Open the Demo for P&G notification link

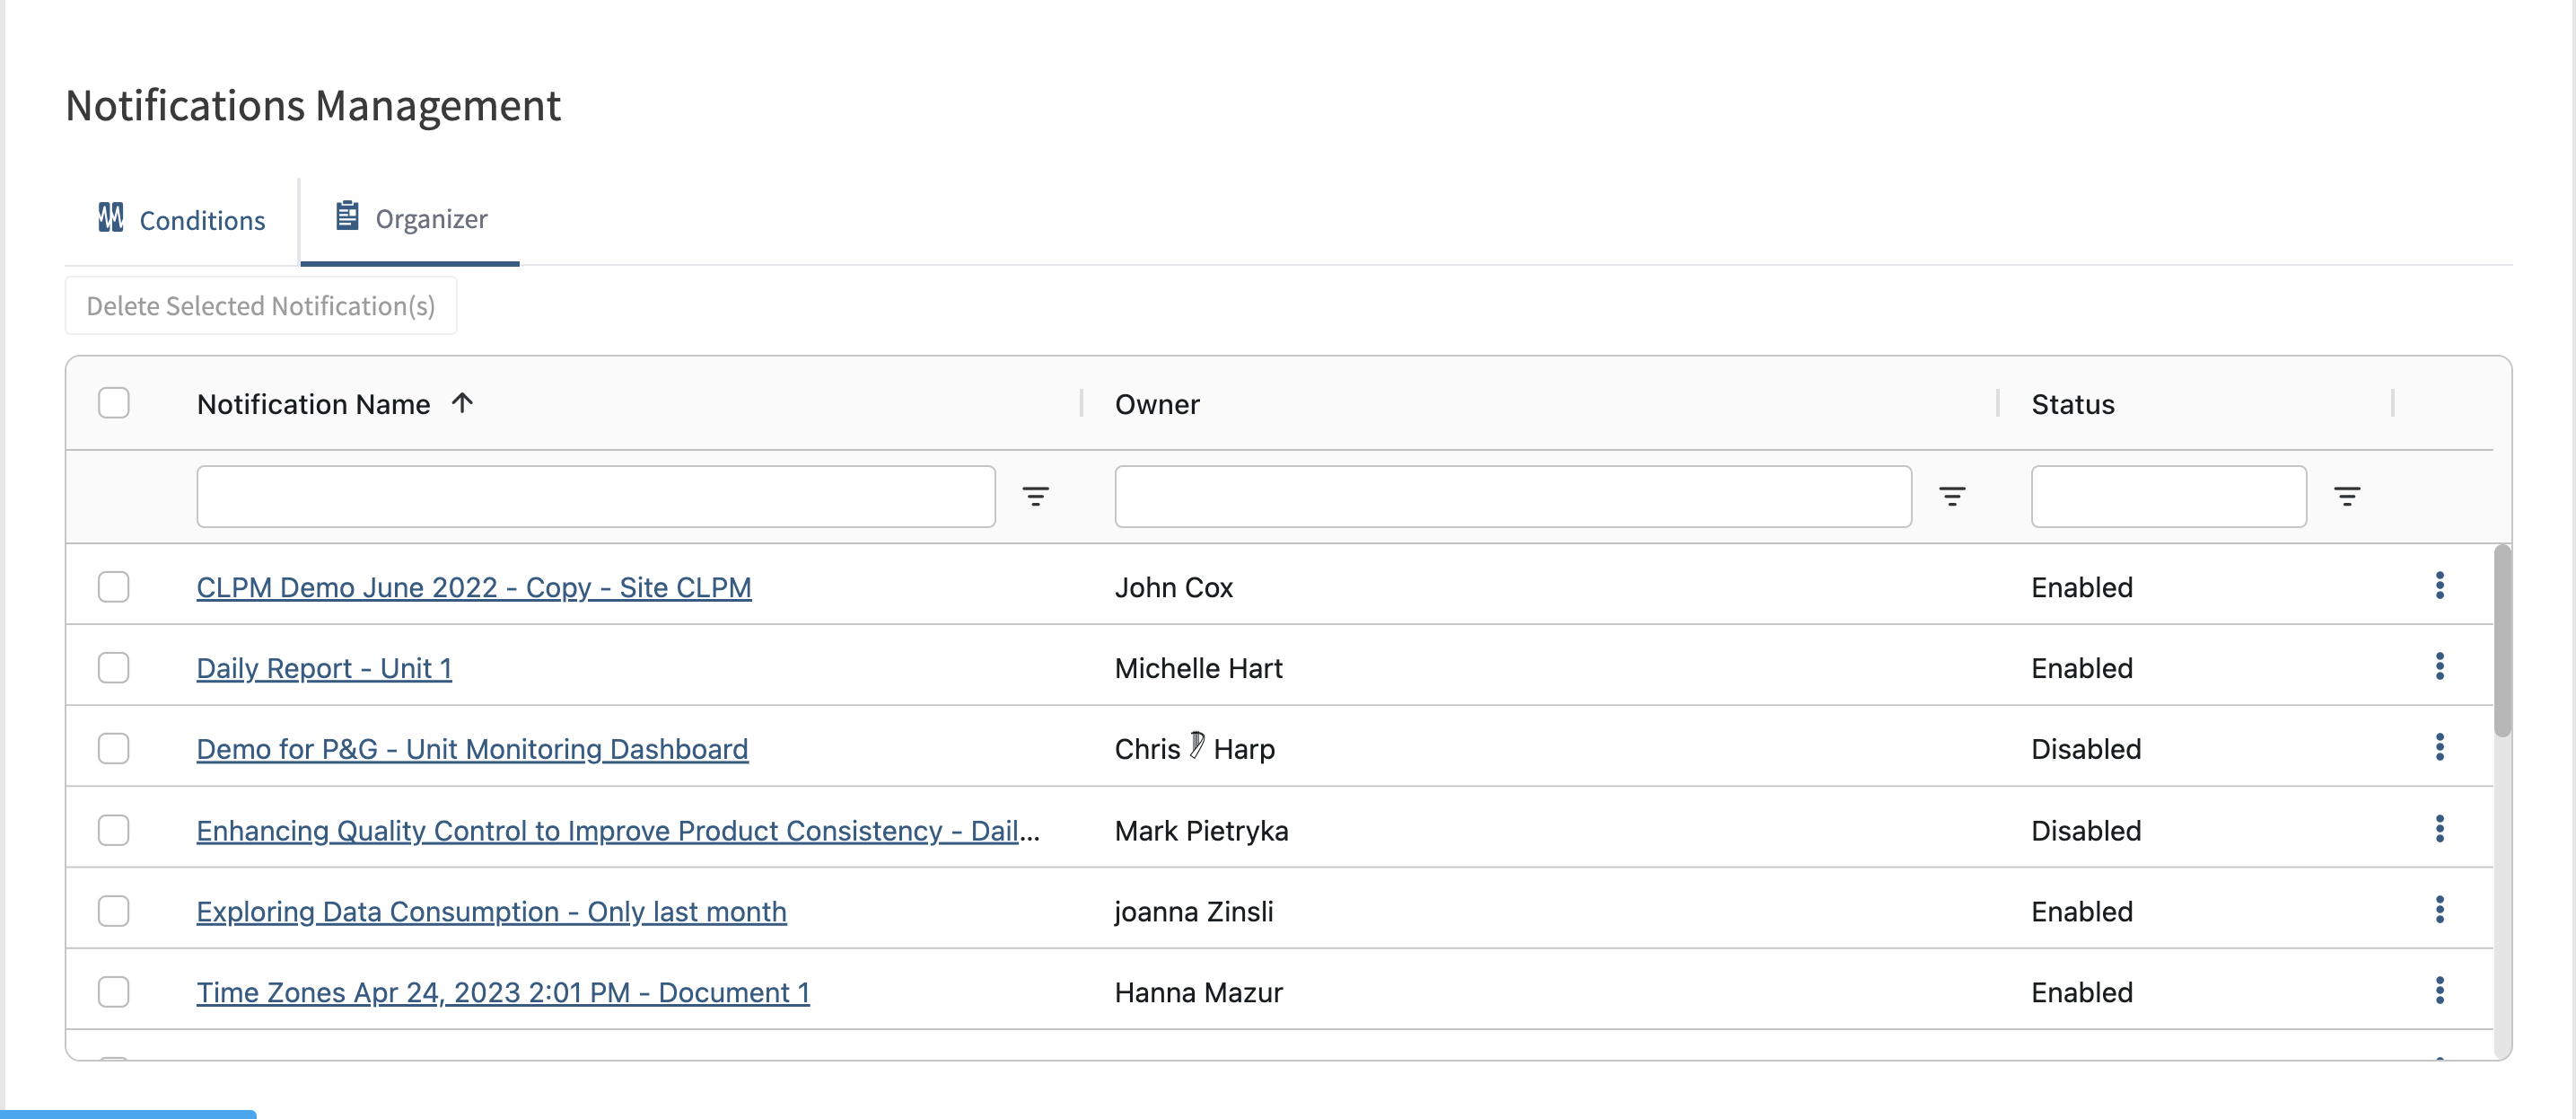(x=472, y=749)
